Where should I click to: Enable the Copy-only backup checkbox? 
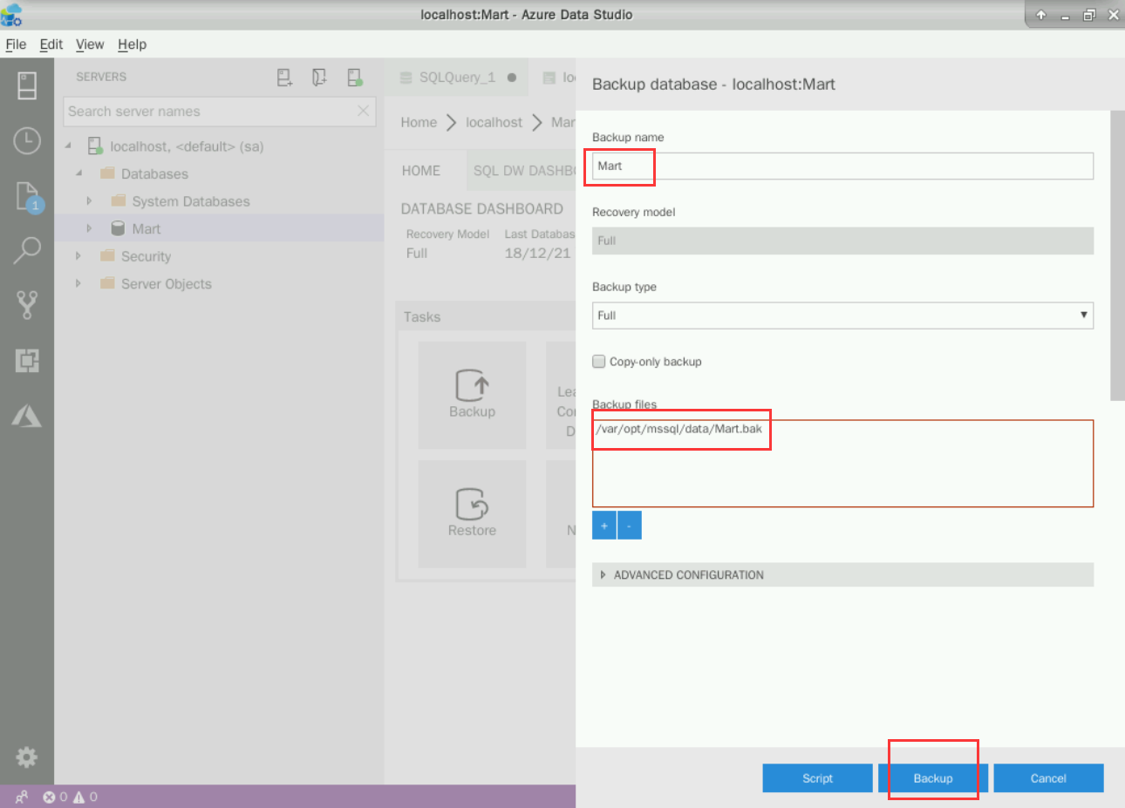(x=599, y=362)
